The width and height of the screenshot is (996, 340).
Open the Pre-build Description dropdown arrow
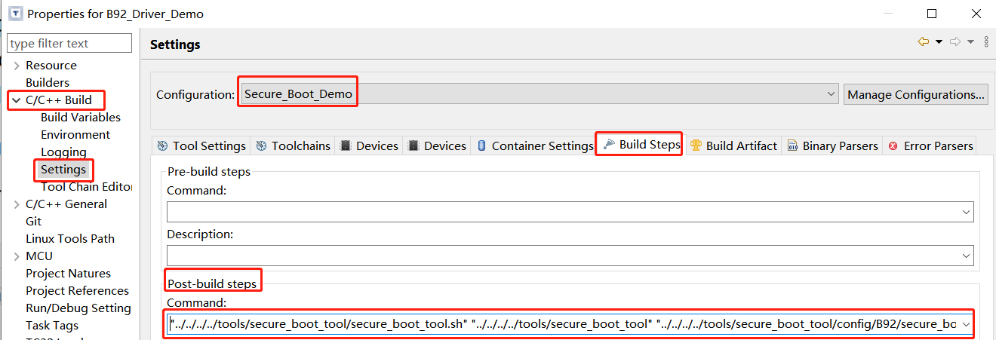point(966,256)
